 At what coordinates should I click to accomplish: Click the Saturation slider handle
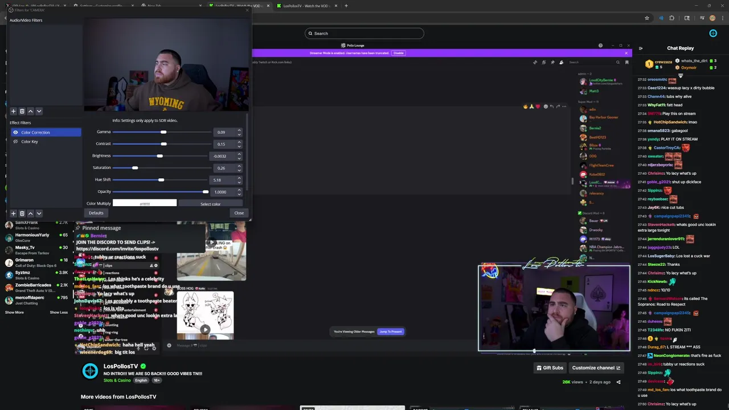click(x=135, y=168)
